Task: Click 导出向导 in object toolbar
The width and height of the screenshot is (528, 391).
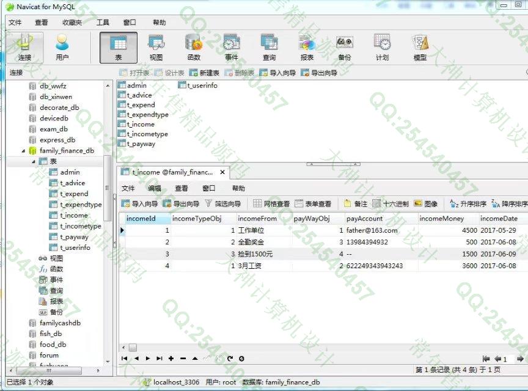Action: tap(319, 73)
